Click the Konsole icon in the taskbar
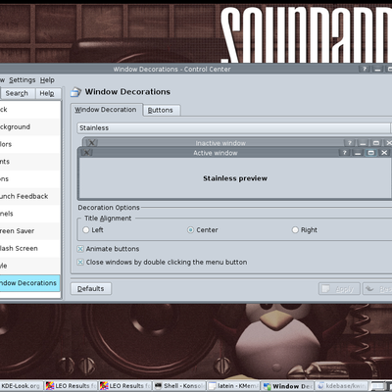 (159, 386)
